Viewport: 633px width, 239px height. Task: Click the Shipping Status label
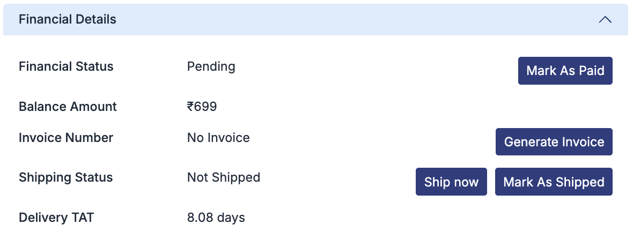point(65,177)
